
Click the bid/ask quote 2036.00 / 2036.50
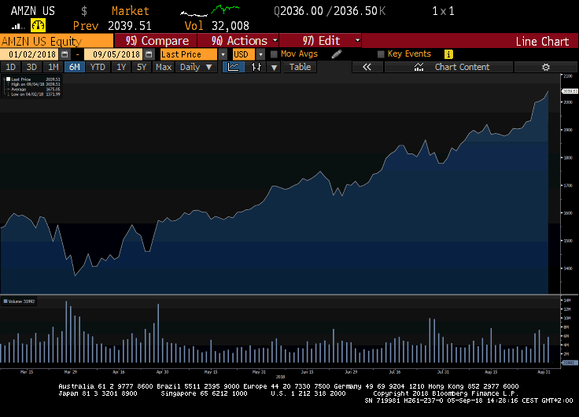[330, 11]
